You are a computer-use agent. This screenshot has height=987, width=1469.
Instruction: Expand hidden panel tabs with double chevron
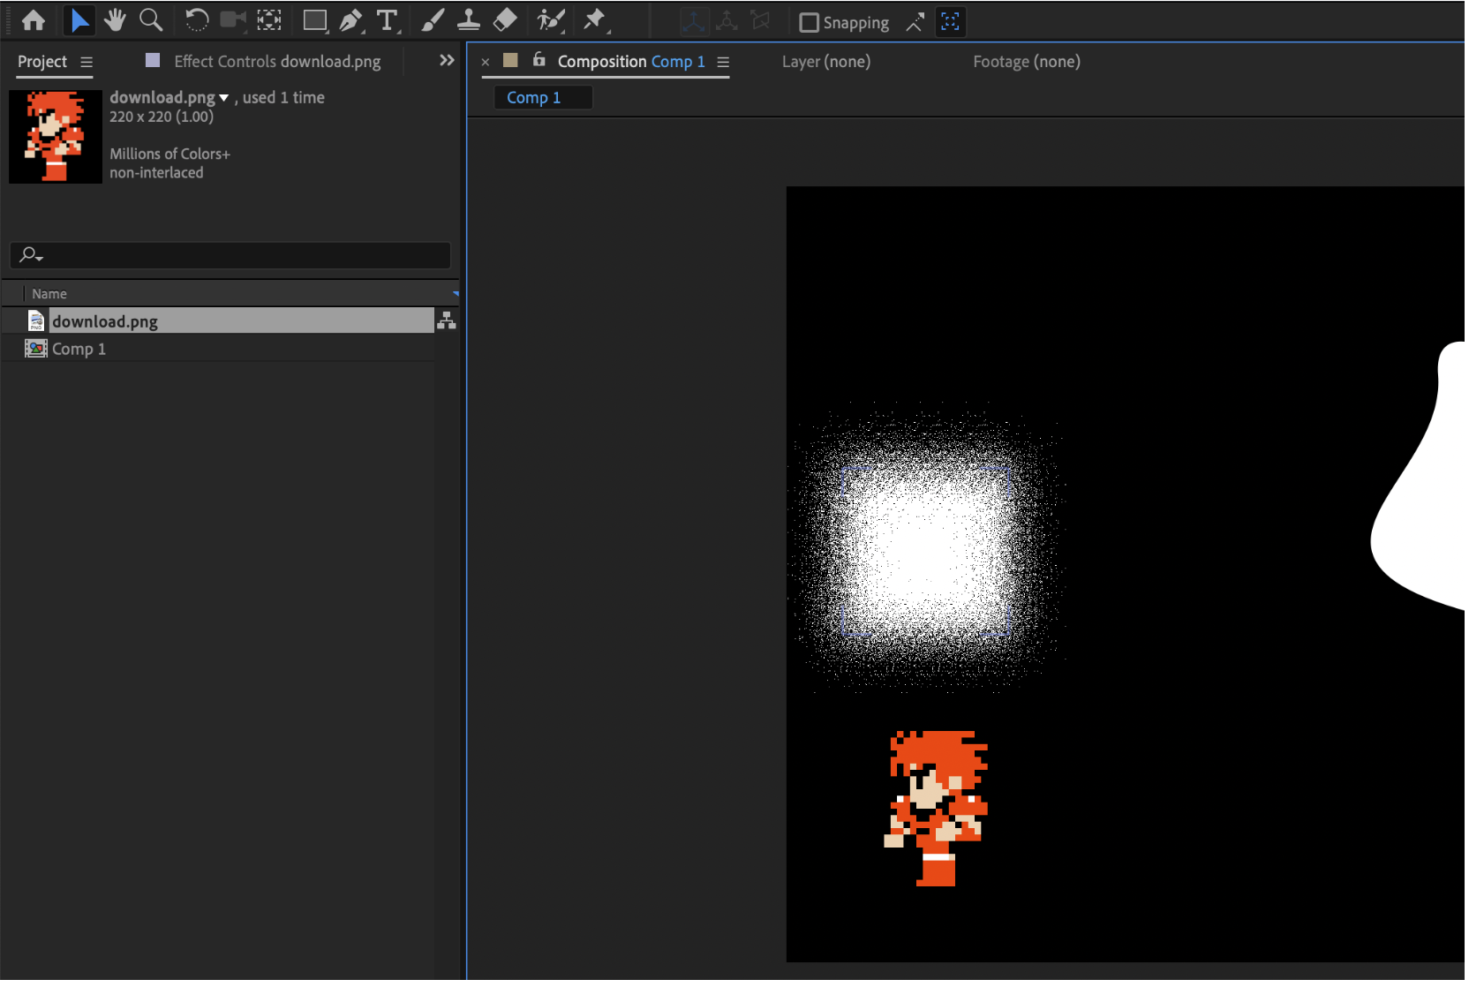[447, 61]
